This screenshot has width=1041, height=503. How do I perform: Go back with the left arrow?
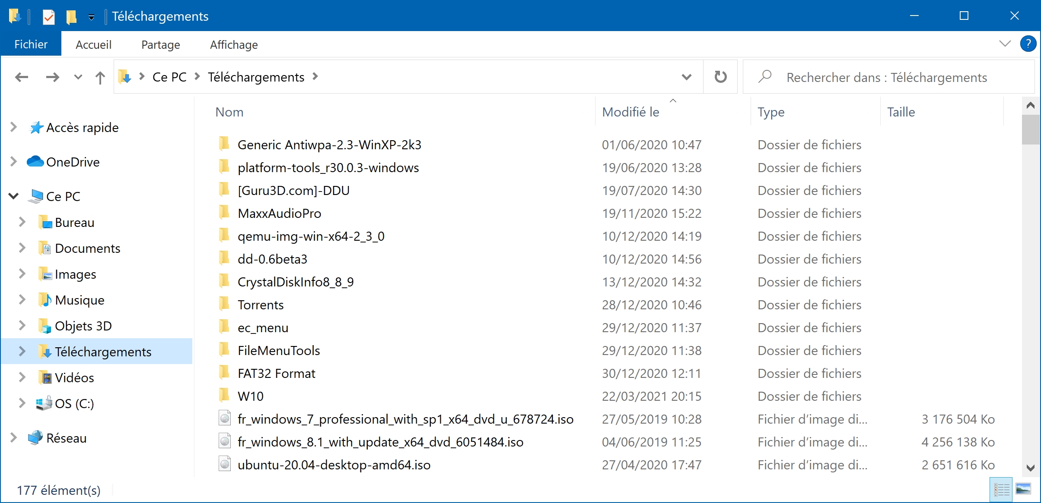(x=22, y=77)
